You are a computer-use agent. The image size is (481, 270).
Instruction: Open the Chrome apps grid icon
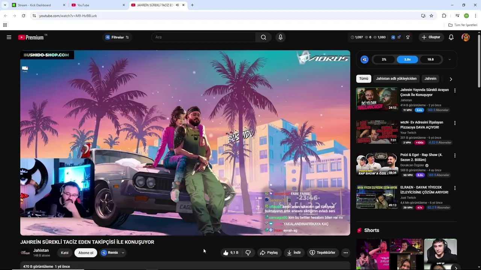(x=5, y=25)
